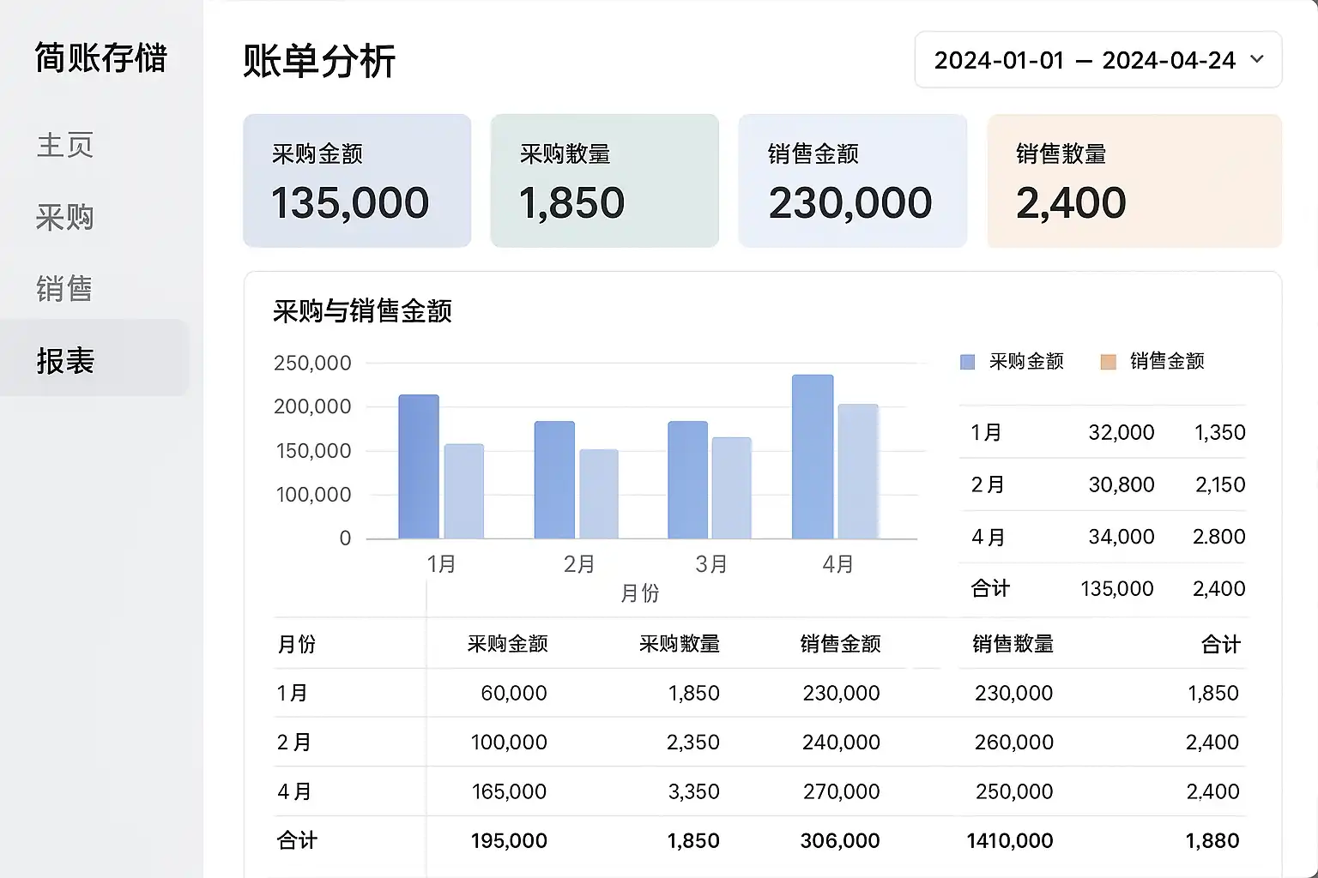Toggle 采购金额 legend blue swatch

tap(967, 362)
